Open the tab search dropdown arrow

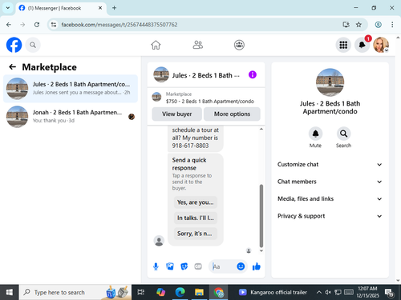click(8, 8)
